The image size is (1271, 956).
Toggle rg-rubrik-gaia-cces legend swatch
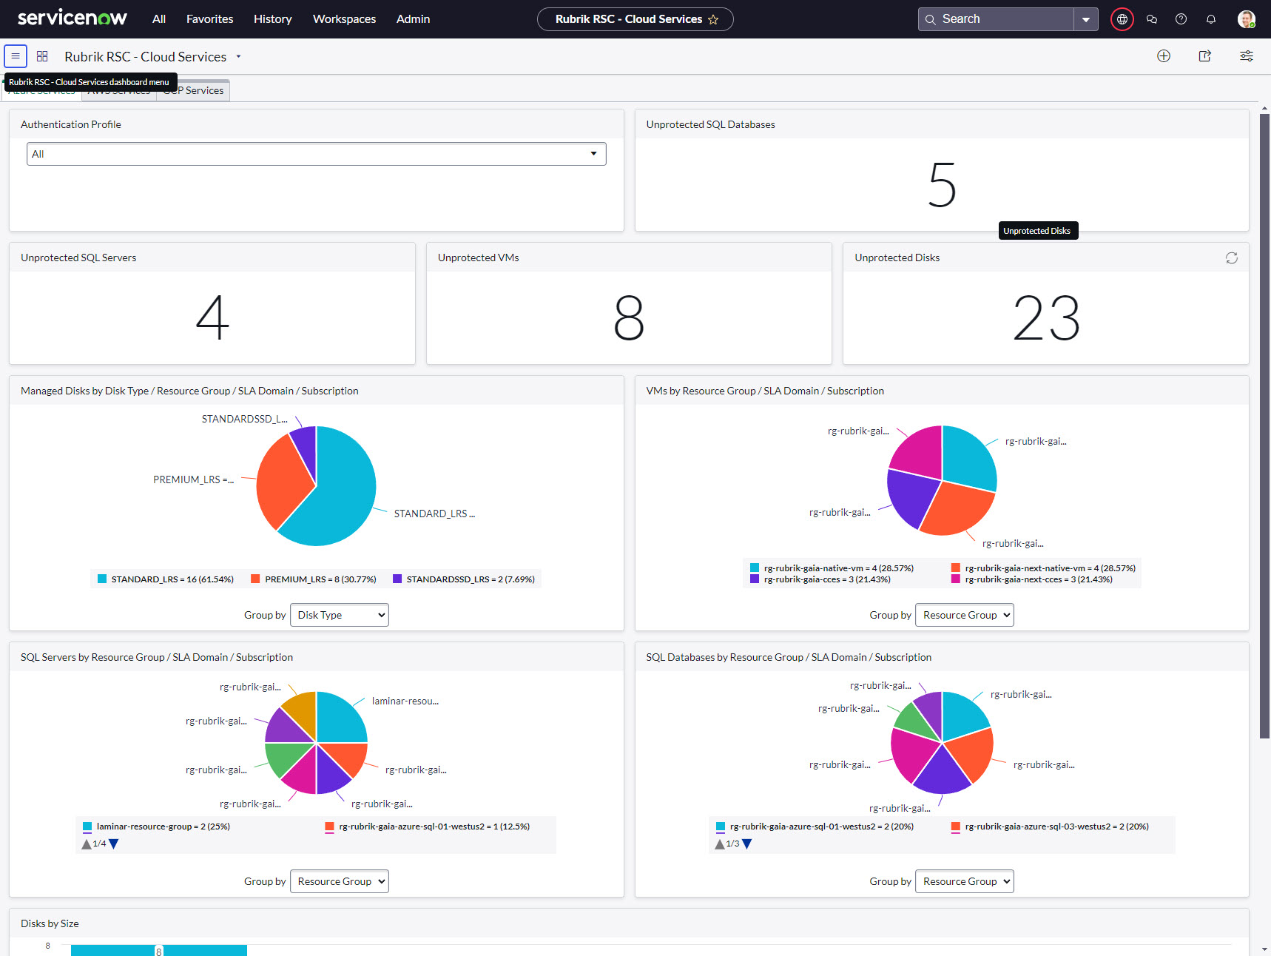pos(755,579)
